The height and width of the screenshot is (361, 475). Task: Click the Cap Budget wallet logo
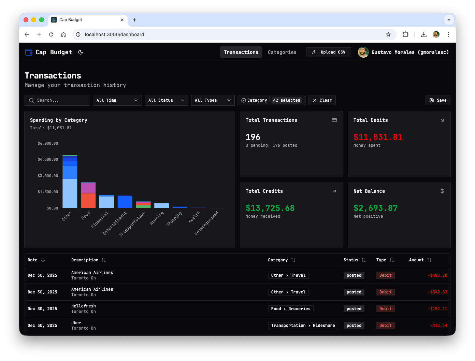click(29, 52)
